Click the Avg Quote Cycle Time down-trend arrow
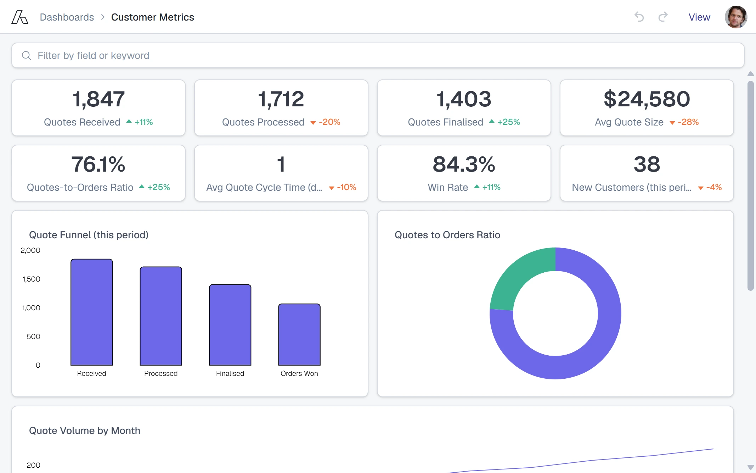The height and width of the screenshot is (473, 756). pyautogui.click(x=332, y=188)
